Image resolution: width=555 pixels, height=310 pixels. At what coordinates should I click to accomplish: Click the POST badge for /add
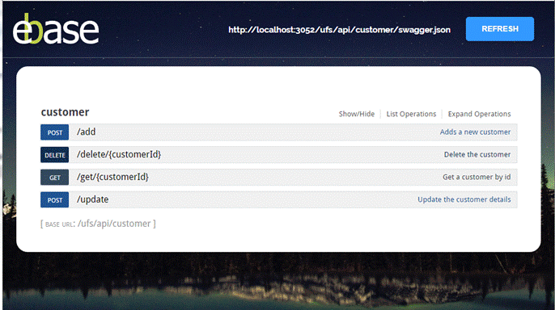(x=54, y=132)
